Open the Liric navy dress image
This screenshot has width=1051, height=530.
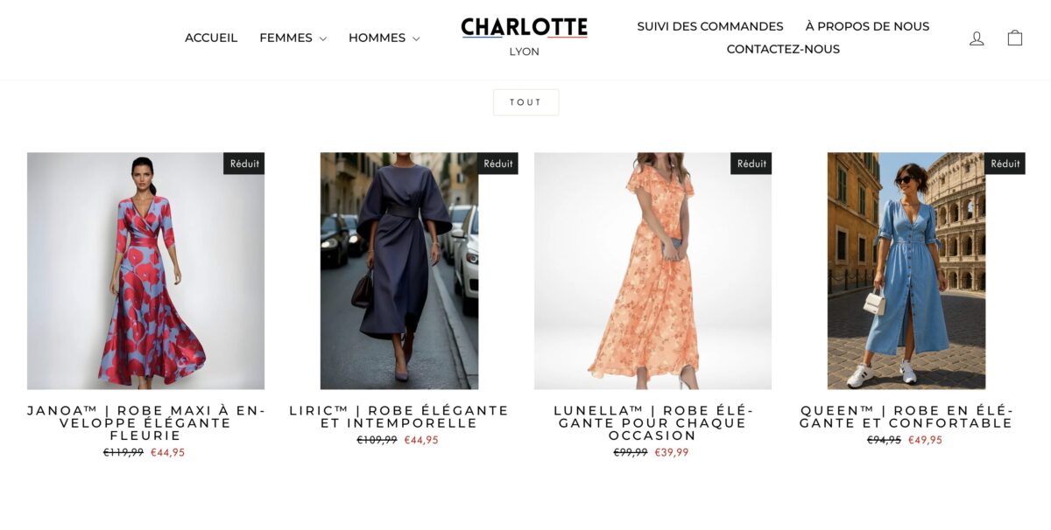point(399,271)
